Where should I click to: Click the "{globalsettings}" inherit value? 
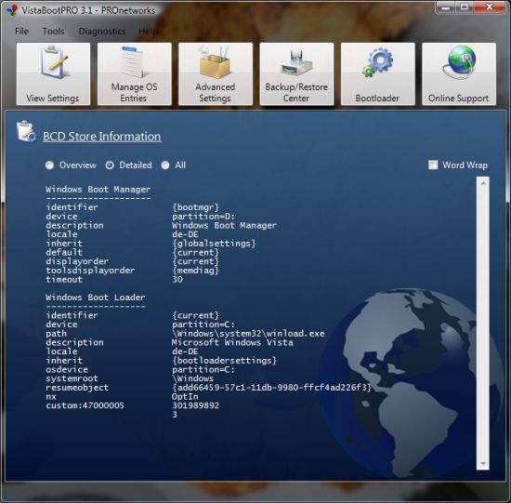pyautogui.click(x=214, y=244)
